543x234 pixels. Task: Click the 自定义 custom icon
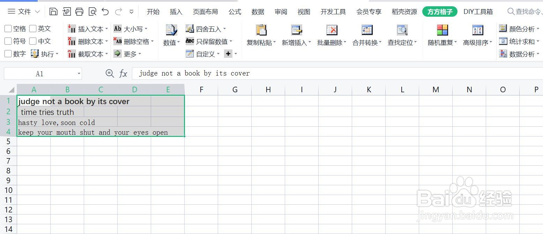click(189, 54)
